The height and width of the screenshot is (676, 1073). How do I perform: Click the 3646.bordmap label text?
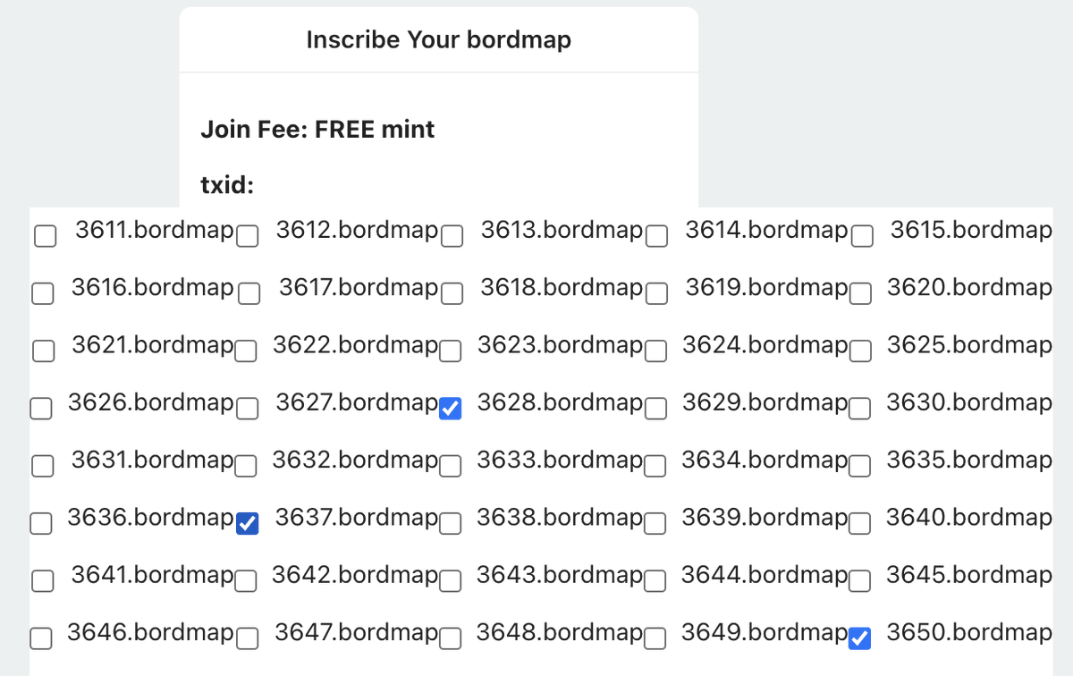coord(151,633)
